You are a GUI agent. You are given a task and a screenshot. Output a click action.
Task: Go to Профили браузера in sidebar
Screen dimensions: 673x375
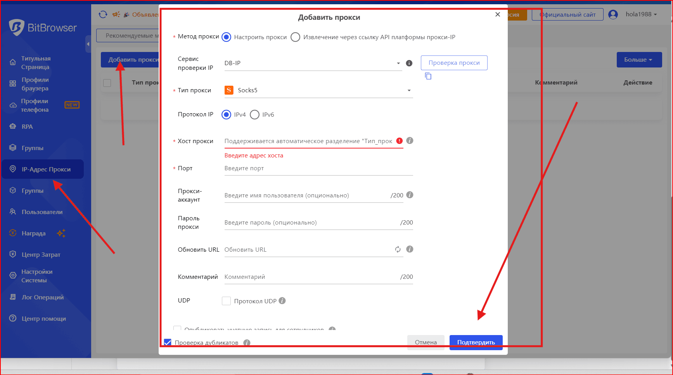pyautogui.click(x=35, y=84)
